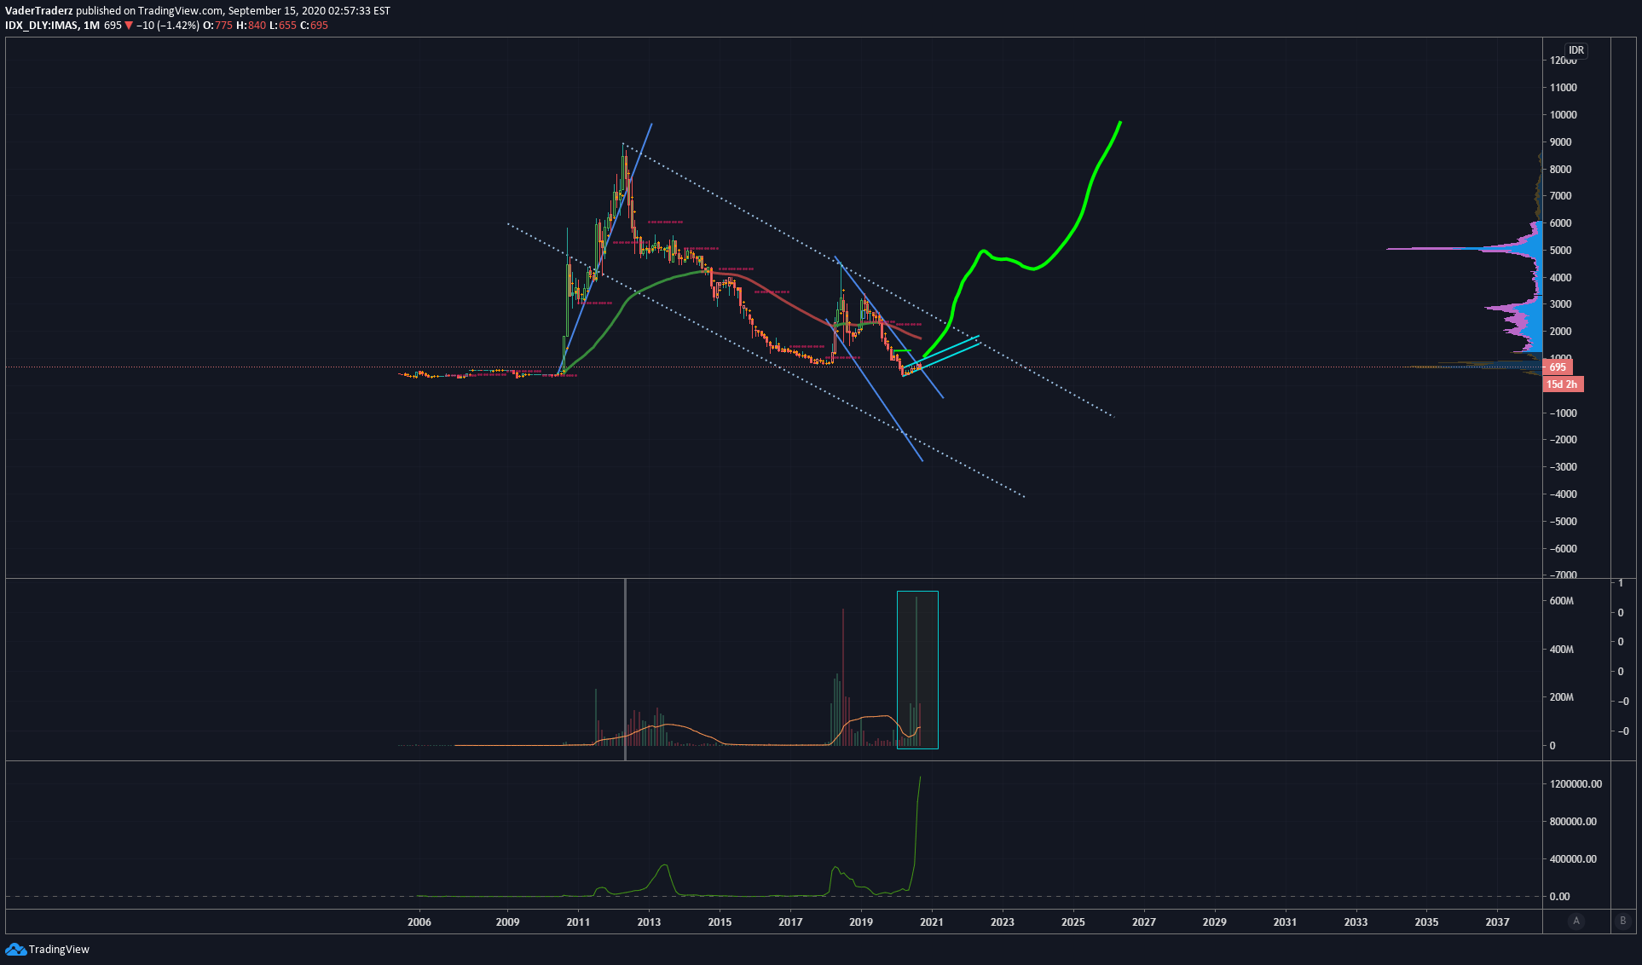Click the 695 current price label
This screenshot has width=1642, height=965.
pos(1558,367)
